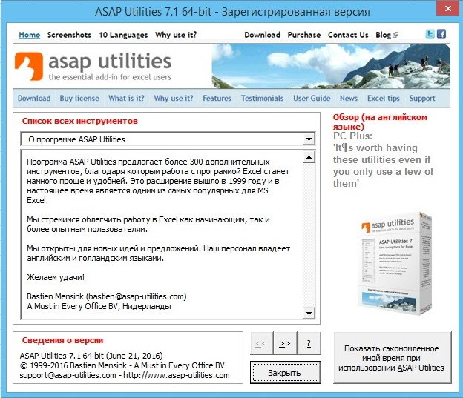
Task: Click the bastien@asap-utilities.com email text
Action: coord(137,296)
